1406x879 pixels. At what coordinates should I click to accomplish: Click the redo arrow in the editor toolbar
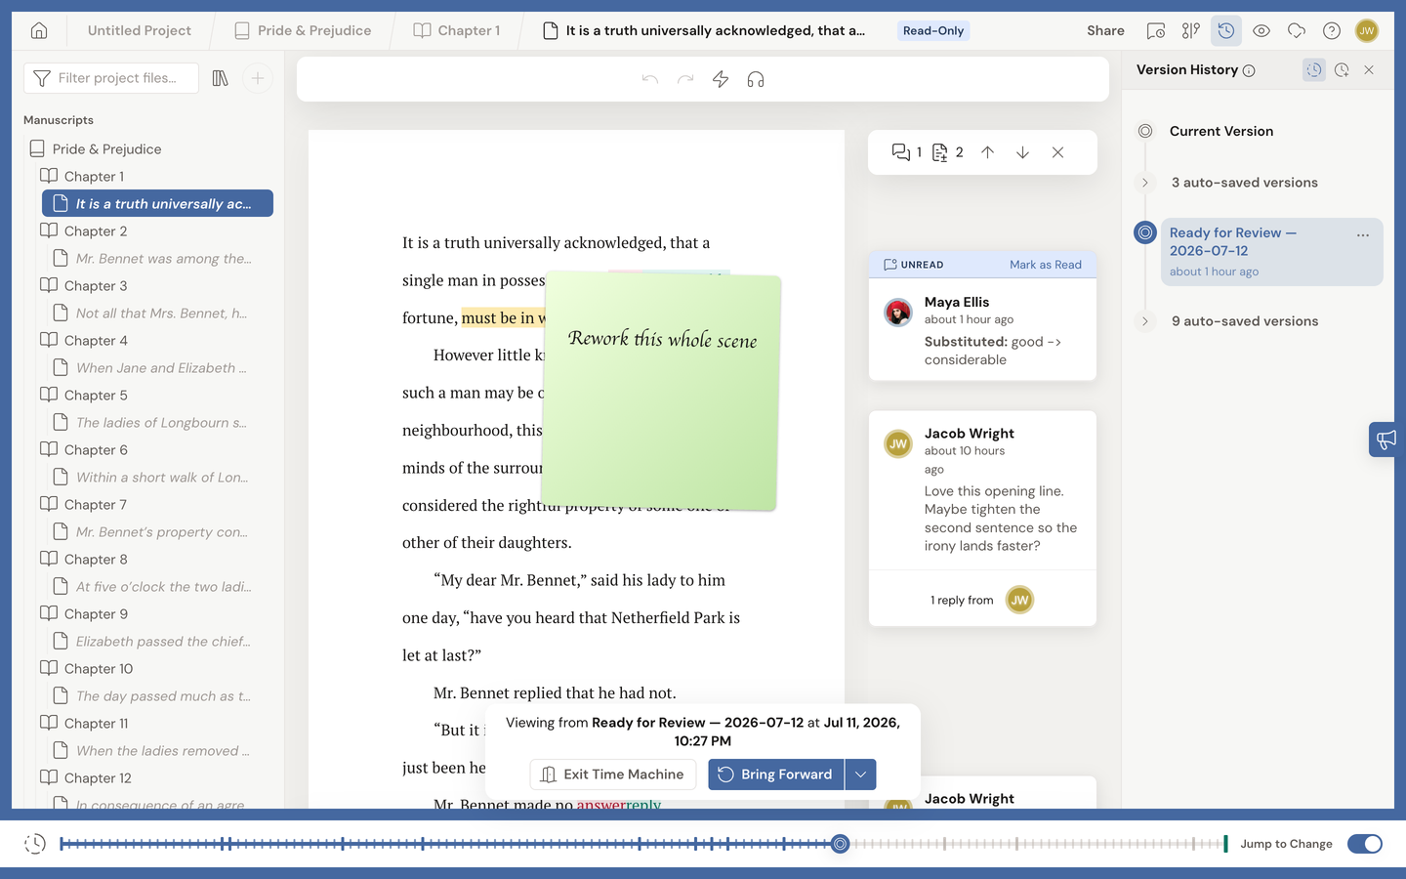coord(685,79)
